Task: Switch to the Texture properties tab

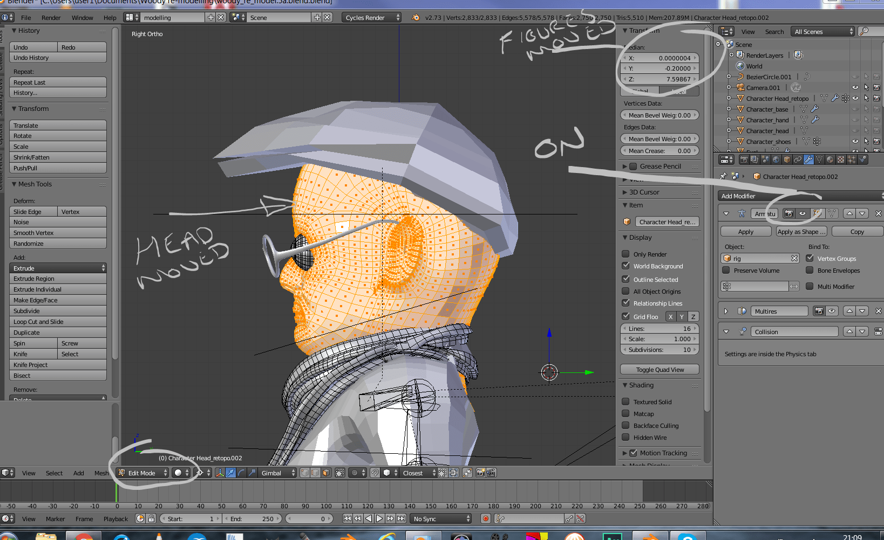Action: pyautogui.click(x=841, y=159)
